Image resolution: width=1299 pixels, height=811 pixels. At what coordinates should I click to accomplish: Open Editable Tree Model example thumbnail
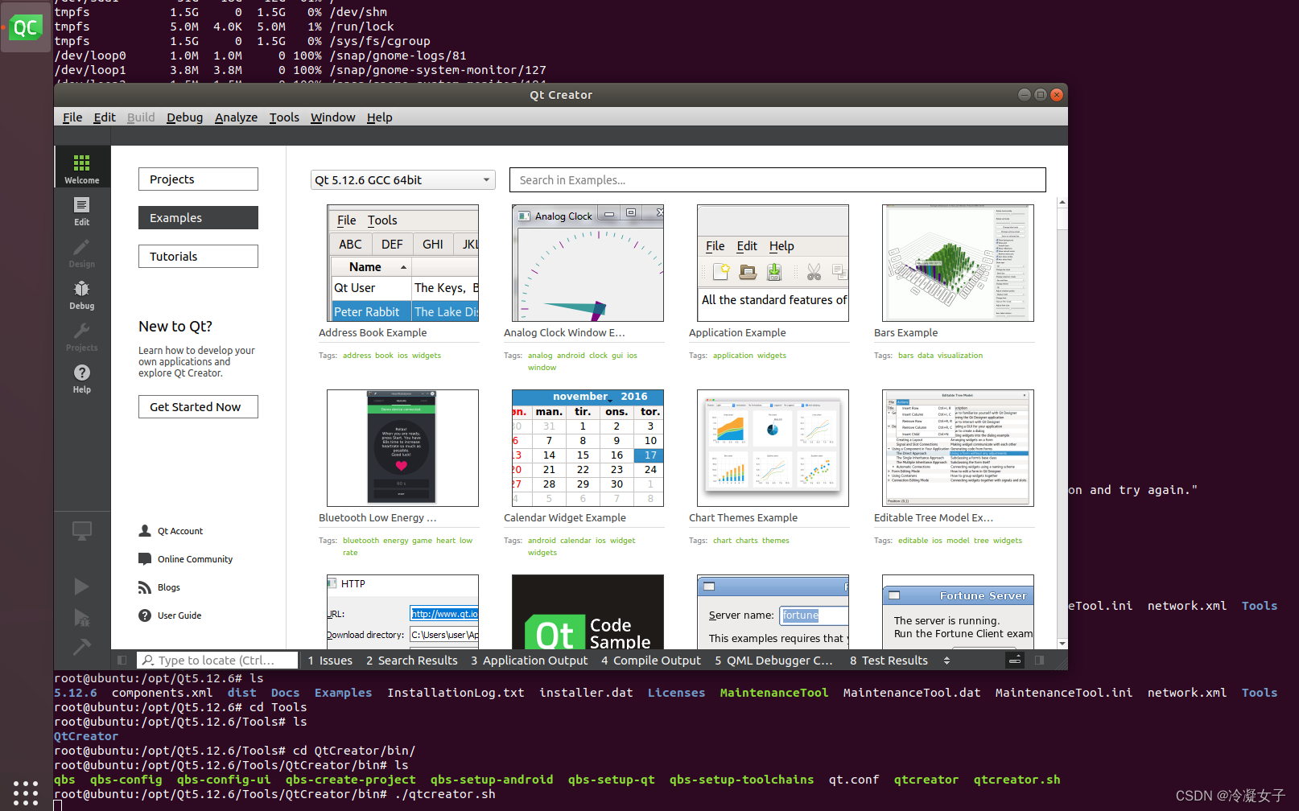(x=958, y=448)
